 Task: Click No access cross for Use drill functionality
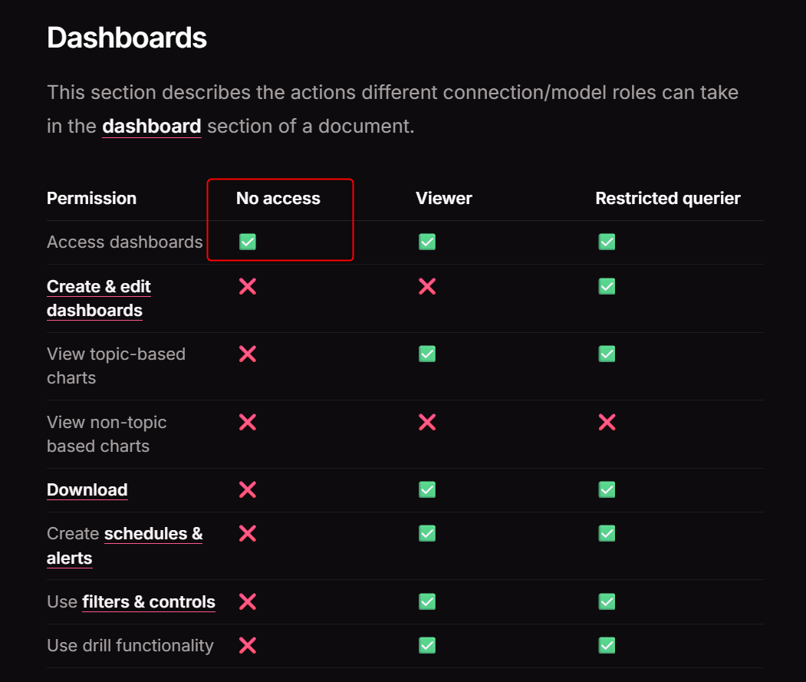tap(247, 646)
